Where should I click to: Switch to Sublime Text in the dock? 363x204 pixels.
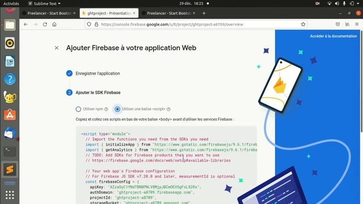pyautogui.click(x=10, y=169)
